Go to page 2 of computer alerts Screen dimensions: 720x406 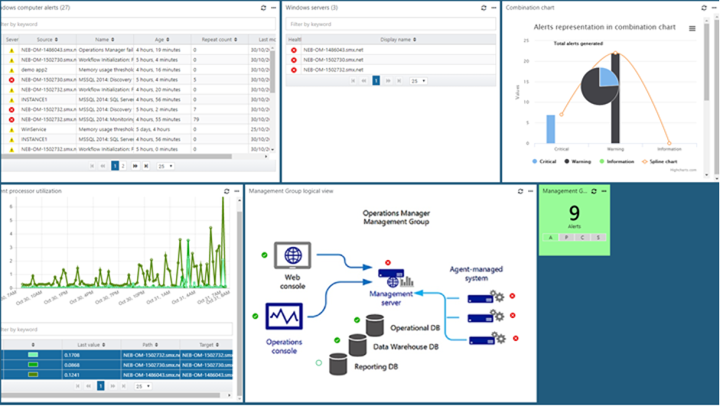click(124, 165)
